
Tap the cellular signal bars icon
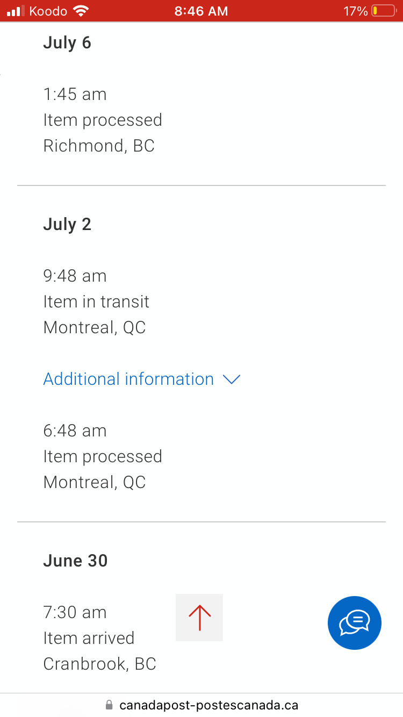coord(16,11)
